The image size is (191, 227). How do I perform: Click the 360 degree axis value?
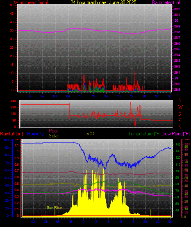[14, 101]
